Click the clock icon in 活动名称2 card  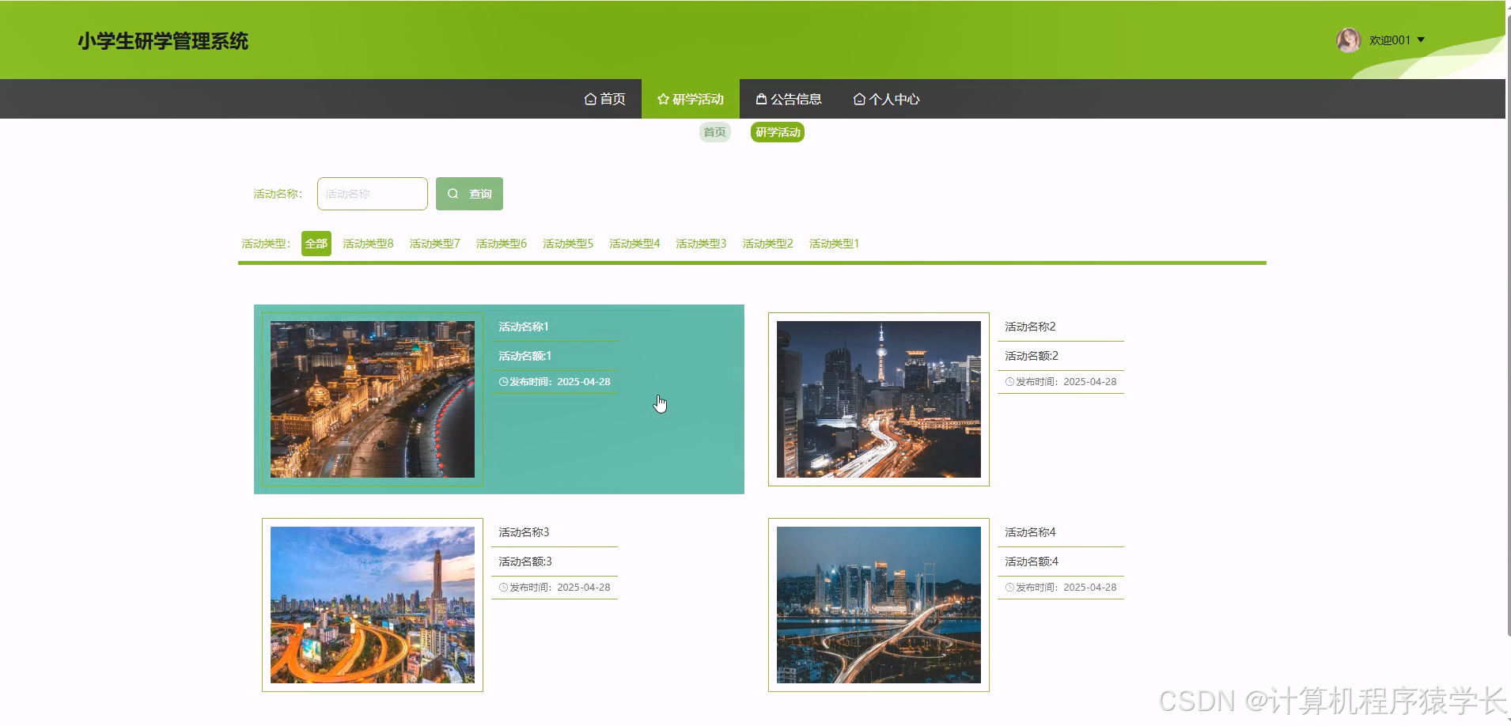click(1009, 382)
